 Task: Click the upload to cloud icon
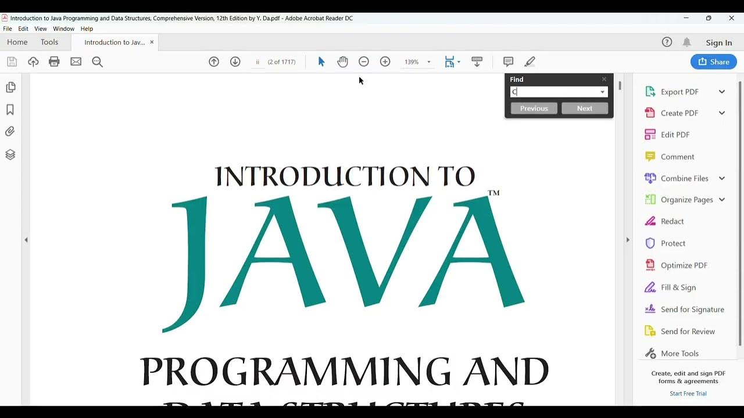[33, 62]
